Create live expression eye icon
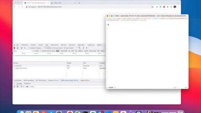Screen dimensions: 201x113 coord(27,87)
